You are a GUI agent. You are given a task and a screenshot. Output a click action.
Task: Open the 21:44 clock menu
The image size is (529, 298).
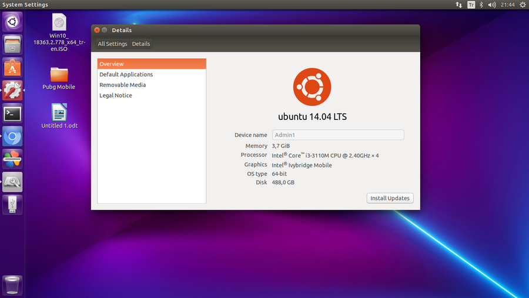(508, 5)
